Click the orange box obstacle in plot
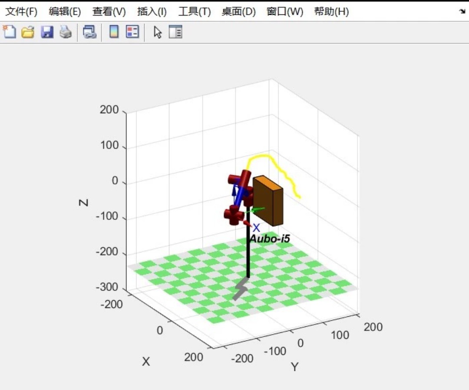 point(268,201)
